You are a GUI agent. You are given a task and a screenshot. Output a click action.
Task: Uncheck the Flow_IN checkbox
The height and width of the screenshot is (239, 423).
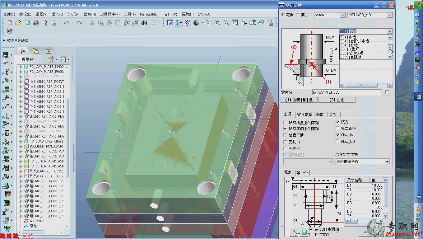pyautogui.click(x=337, y=135)
